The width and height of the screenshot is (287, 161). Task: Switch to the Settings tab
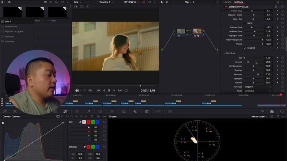[239, 2]
